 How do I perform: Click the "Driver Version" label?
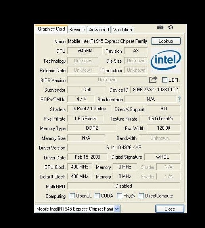click(x=52, y=148)
